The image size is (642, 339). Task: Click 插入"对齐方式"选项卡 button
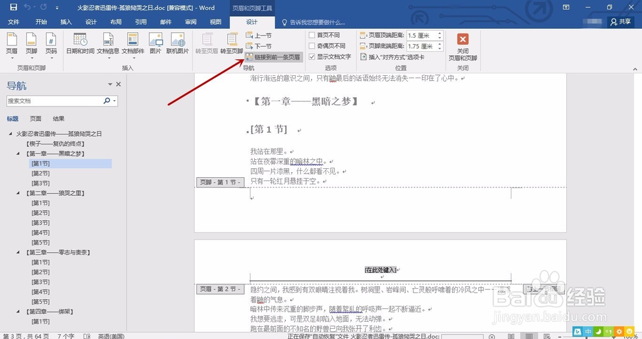point(392,57)
